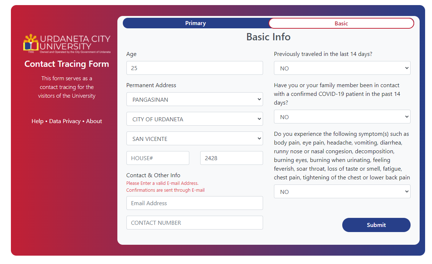Image resolution: width=432 pixels, height=264 pixels.
Task: Click the Basic Info heading
Action: pyautogui.click(x=268, y=37)
